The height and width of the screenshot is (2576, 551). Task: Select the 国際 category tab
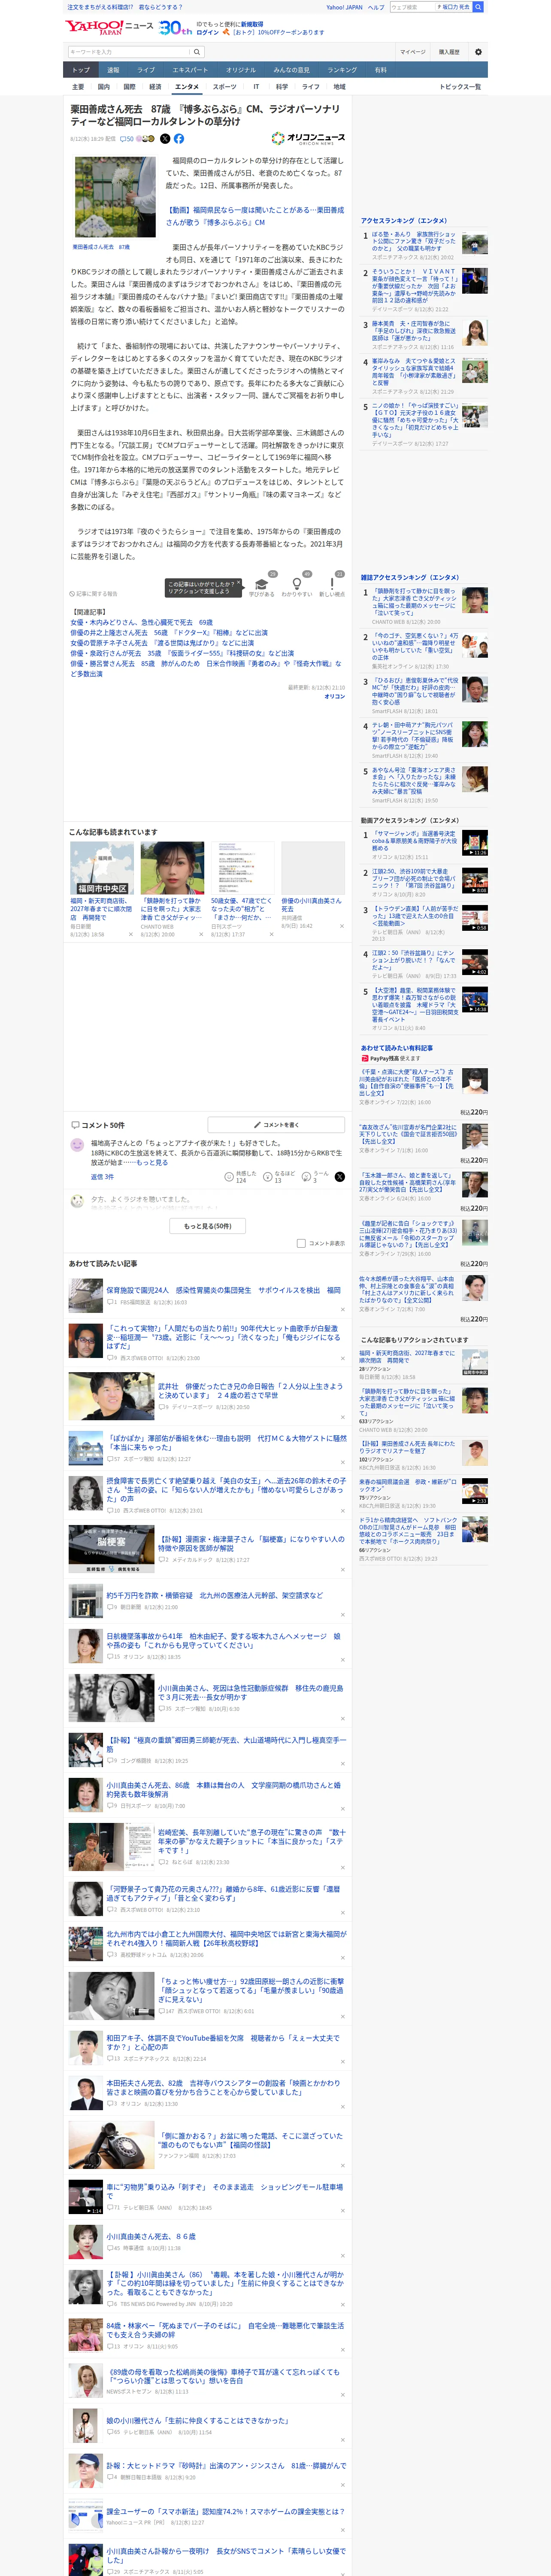coord(129,87)
